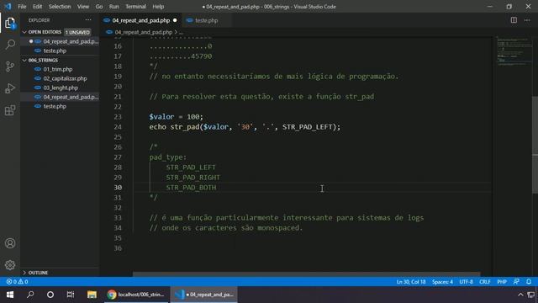Switch to Chrome localhost window on taskbar
The height and width of the screenshot is (303, 538).
point(136,295)
